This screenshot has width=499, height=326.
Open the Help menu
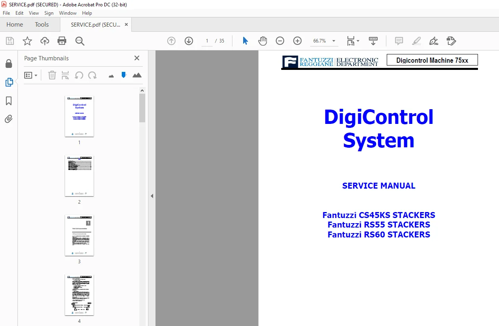point(87,13)
